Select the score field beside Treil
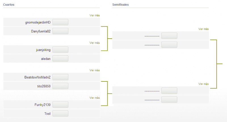This screenshot has width=227, height=122. (x=60, y=113)
